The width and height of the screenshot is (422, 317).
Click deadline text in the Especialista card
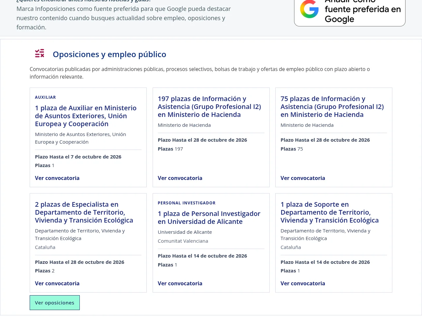coord(79,262)
